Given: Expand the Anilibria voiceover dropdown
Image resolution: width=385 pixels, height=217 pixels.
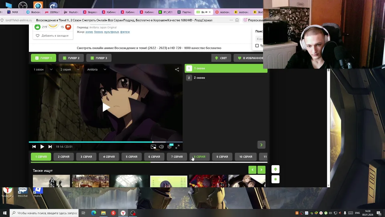Looking at the screenshot, I should 97,69.
